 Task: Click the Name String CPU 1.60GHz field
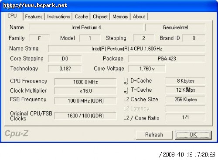[126, 49]
